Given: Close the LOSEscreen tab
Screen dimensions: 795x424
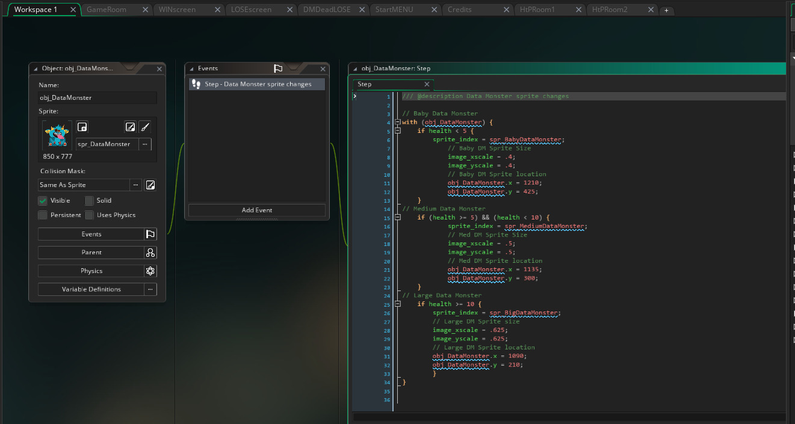Looking at the screenshot, I should tap(289, 10).
